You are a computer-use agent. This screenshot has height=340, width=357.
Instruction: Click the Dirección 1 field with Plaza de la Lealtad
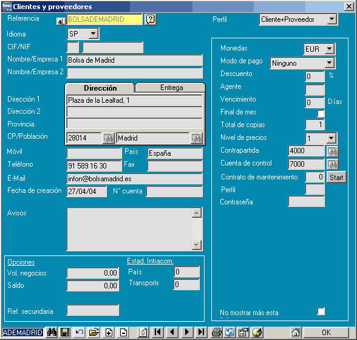coord(134,100)
